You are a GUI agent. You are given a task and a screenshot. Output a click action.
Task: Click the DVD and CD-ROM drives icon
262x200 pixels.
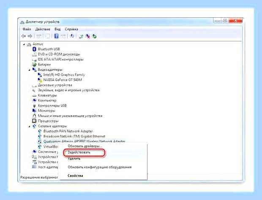[34, 54]
